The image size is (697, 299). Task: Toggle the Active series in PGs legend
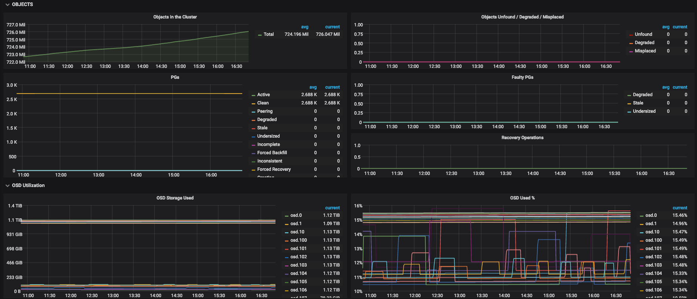(263, 95)
